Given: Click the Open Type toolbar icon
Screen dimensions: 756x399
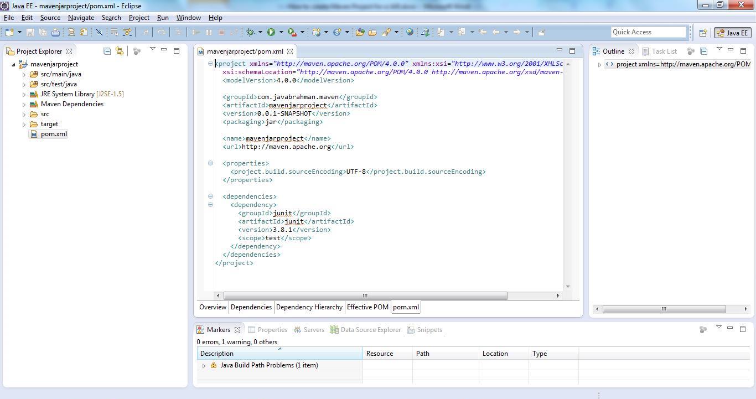Looking at the screenshot, I should tap(360, 32).
